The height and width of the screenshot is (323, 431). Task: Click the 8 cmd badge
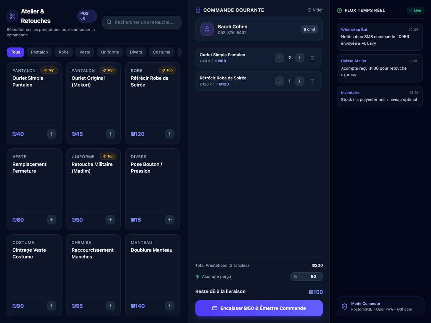[x=309, y=29]
